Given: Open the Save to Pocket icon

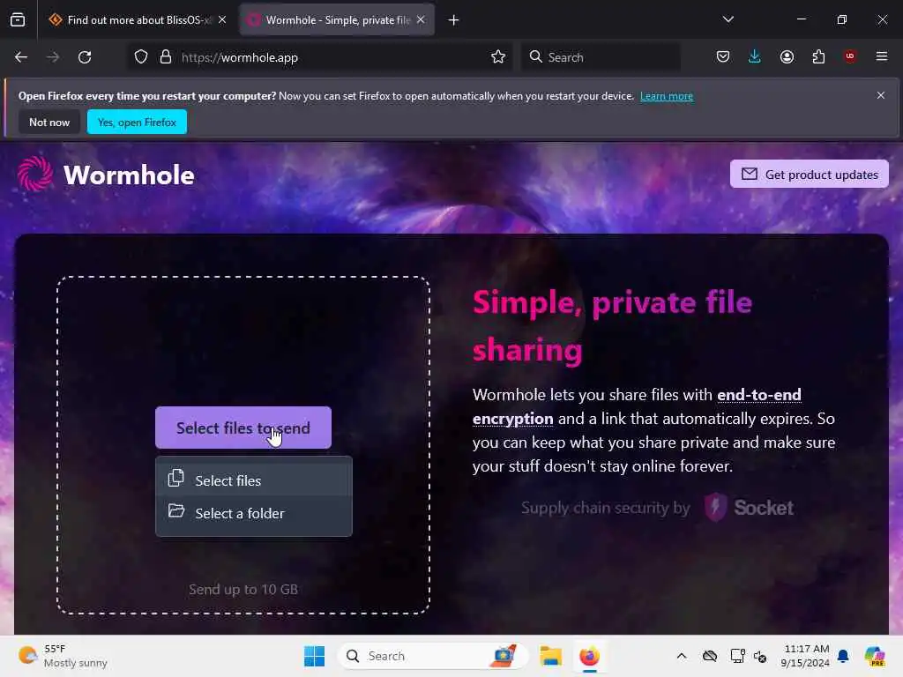Looking at the screenshot, I should [x=723, y=57].
